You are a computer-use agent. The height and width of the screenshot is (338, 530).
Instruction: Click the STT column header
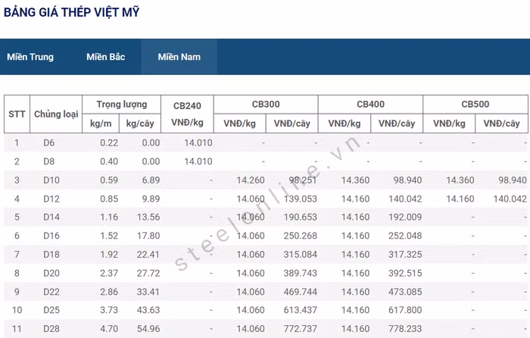(17, 114)
